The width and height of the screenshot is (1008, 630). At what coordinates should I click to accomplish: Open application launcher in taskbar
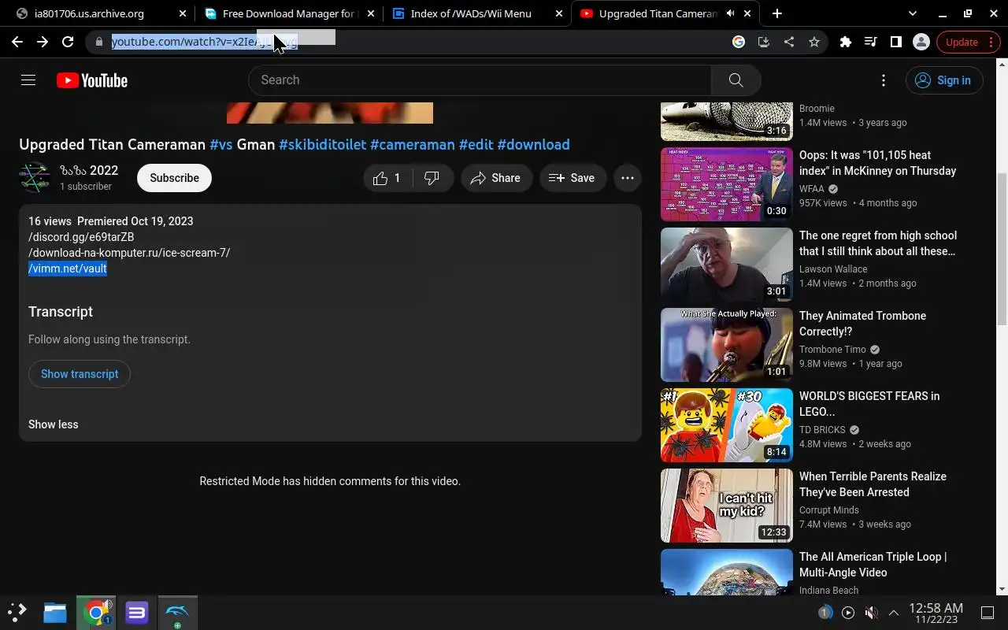(17, 613)
